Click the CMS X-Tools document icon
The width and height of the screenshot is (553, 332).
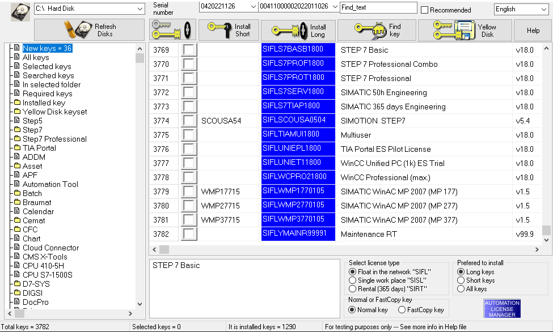click(x=17, y=256)
